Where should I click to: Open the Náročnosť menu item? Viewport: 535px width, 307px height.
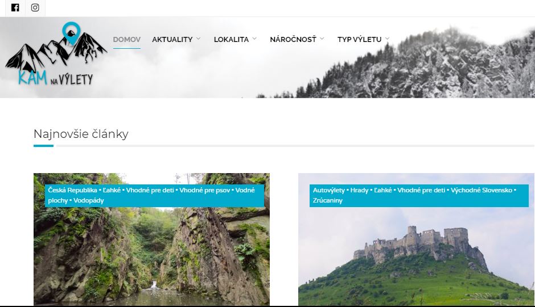(x=293, y=40)
